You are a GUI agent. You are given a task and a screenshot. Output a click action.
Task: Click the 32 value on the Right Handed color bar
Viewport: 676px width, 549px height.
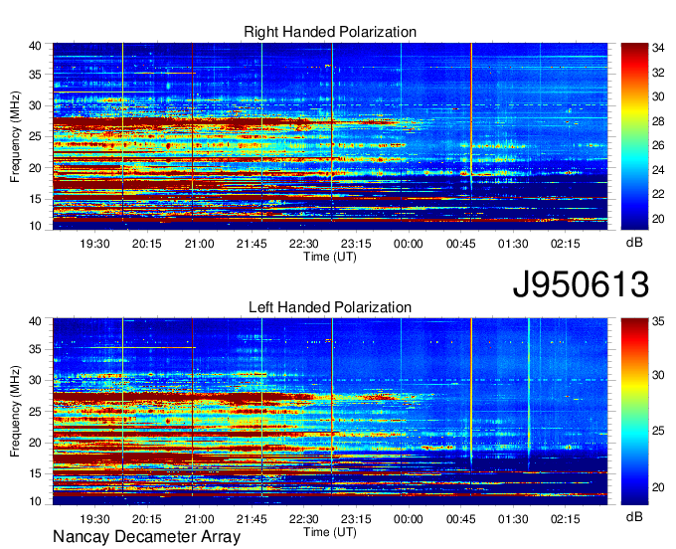coord(658,73)
